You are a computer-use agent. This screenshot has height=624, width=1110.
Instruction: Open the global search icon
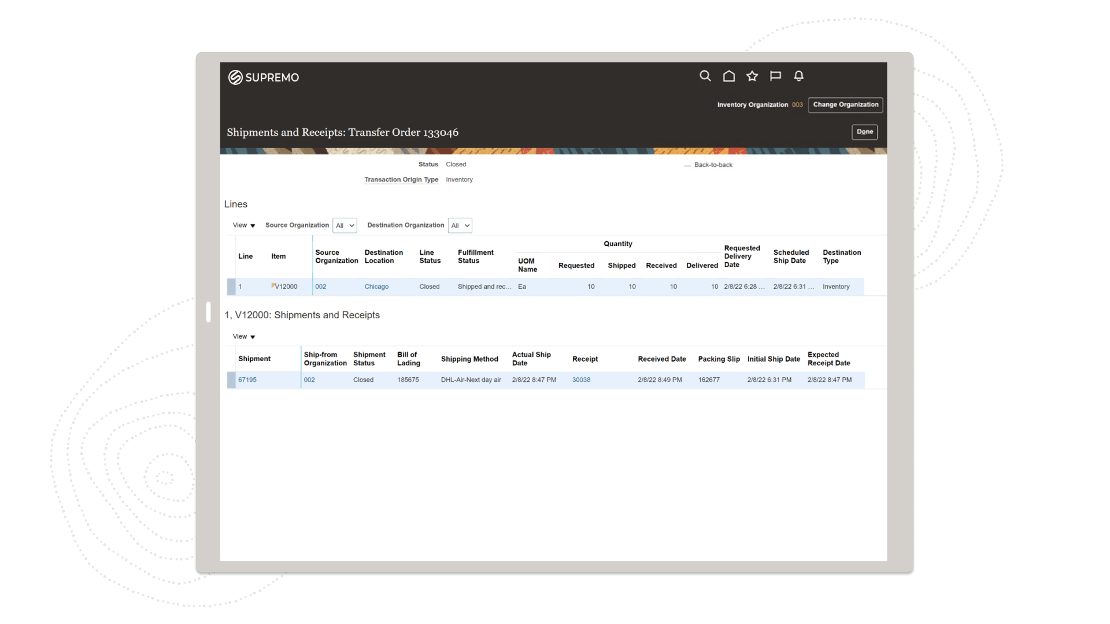[x=705, y=76]
